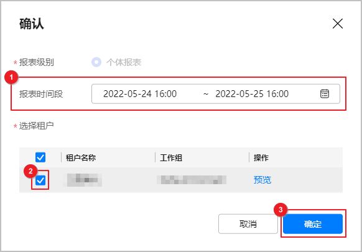Toggle the select-all checkbox in table header

point(40,157)
